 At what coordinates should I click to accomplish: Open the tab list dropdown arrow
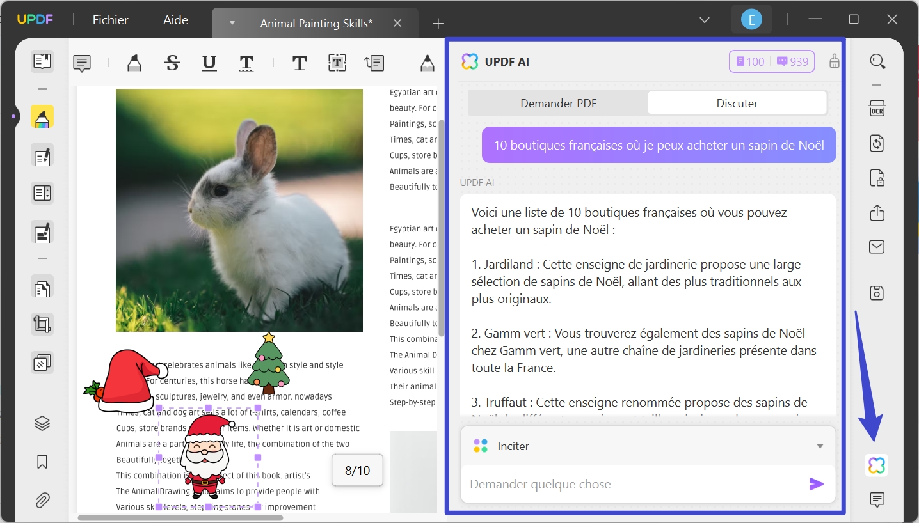232,23
